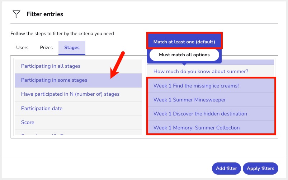Toggle Week 1 Discover the hidden destination
288x180 pixels.
pyautogui.click(x=200, y=114)
